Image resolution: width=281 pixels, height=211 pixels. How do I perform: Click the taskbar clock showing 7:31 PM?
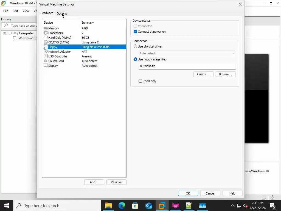pos(257,206)
